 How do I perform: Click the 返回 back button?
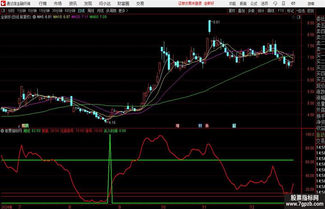(x=310, y=11)
